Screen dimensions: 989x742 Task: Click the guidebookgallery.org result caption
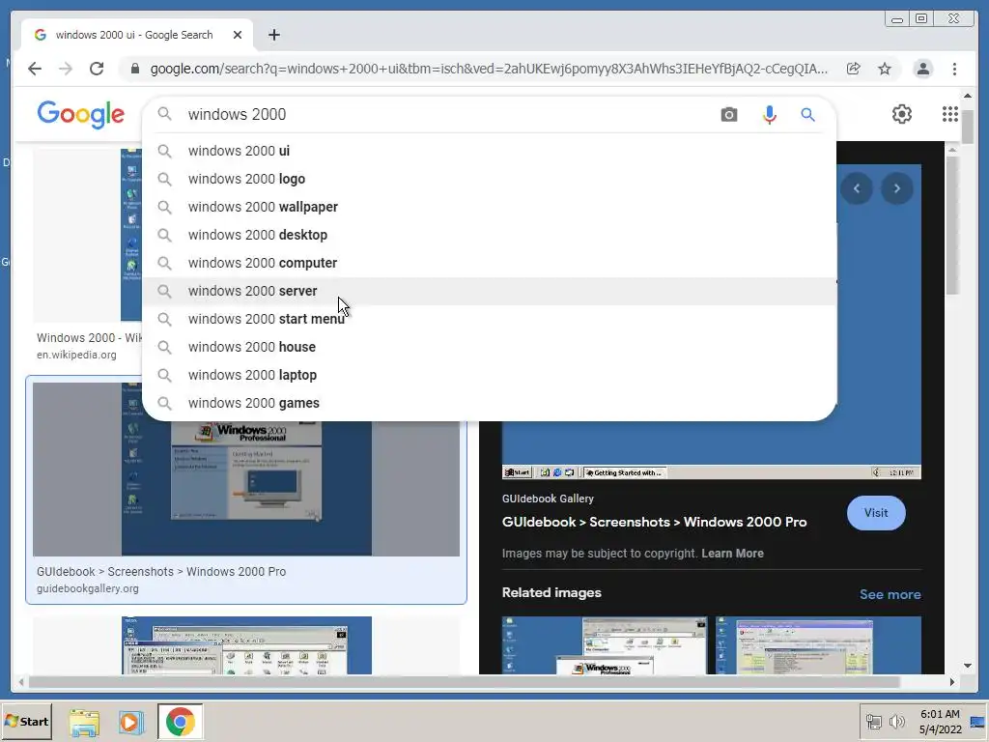tap(88, 588)
